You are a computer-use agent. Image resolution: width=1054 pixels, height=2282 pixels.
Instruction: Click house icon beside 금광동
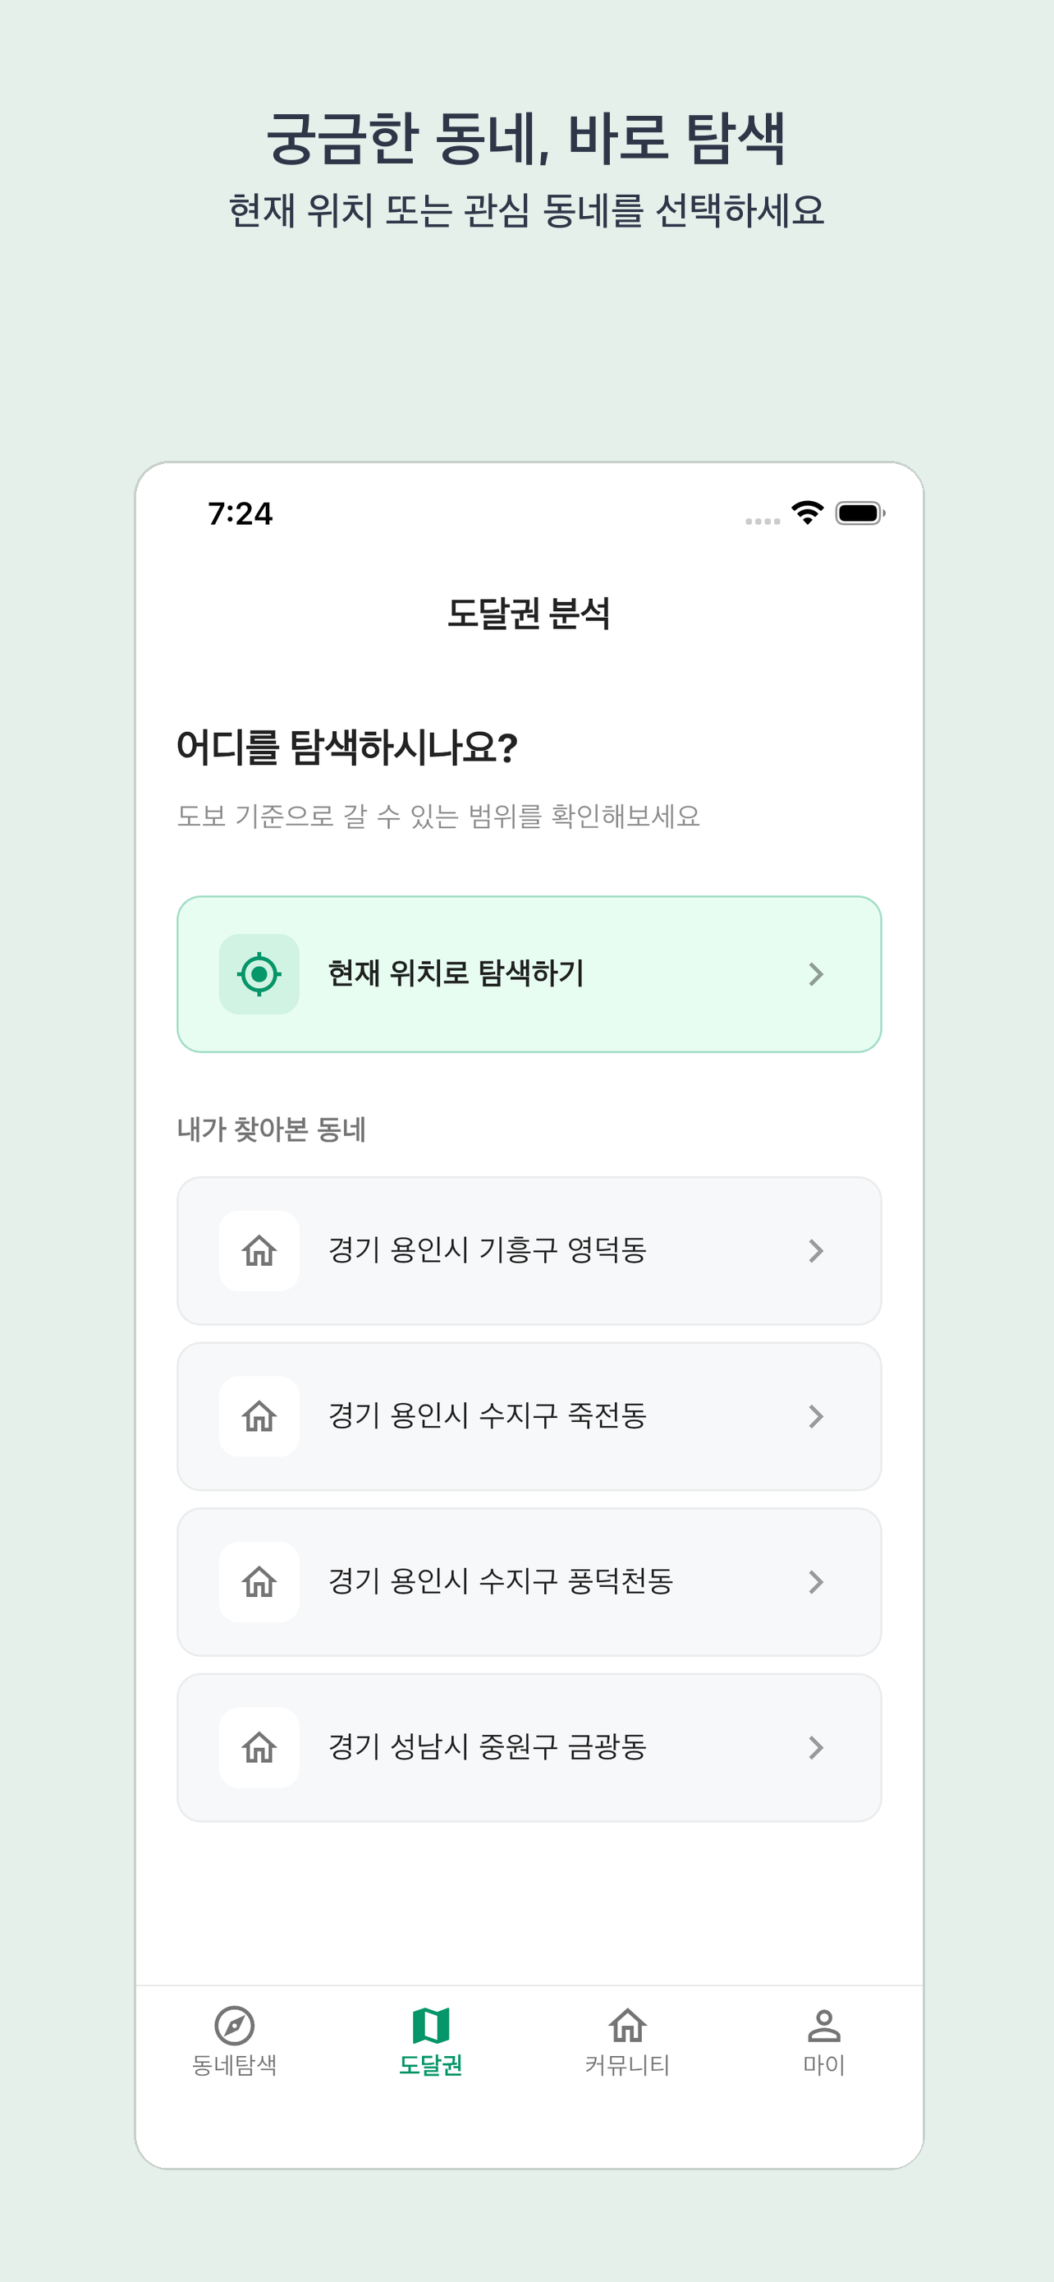click(x=259, y=1747)
